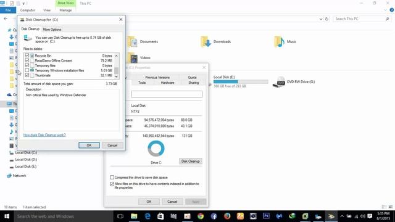The width and height of the screenshot is (395, 222).
Task: Click the Search the web and Windows box
Action: click(63, 216)
